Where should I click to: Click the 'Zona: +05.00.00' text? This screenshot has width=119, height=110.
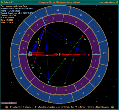(x=7, y=20)
